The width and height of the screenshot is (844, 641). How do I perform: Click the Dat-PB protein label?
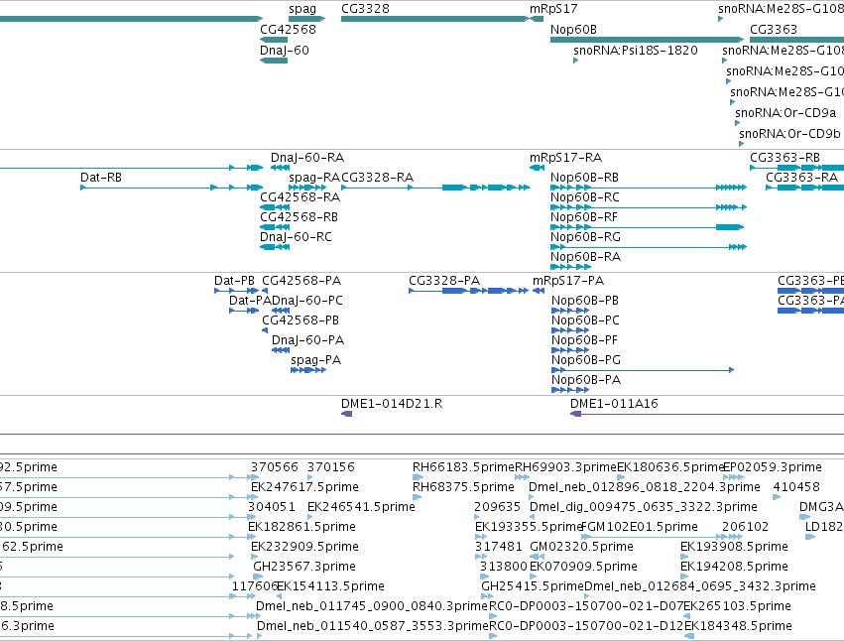pyautogui.click(x=234, y=281)
